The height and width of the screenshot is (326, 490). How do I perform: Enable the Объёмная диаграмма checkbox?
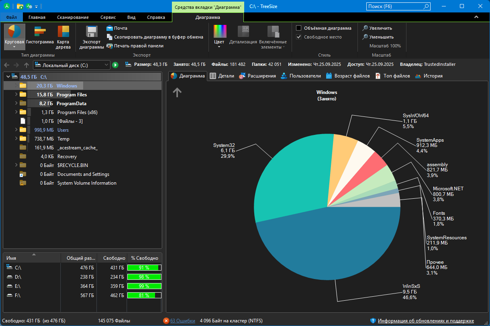[299, 28]
